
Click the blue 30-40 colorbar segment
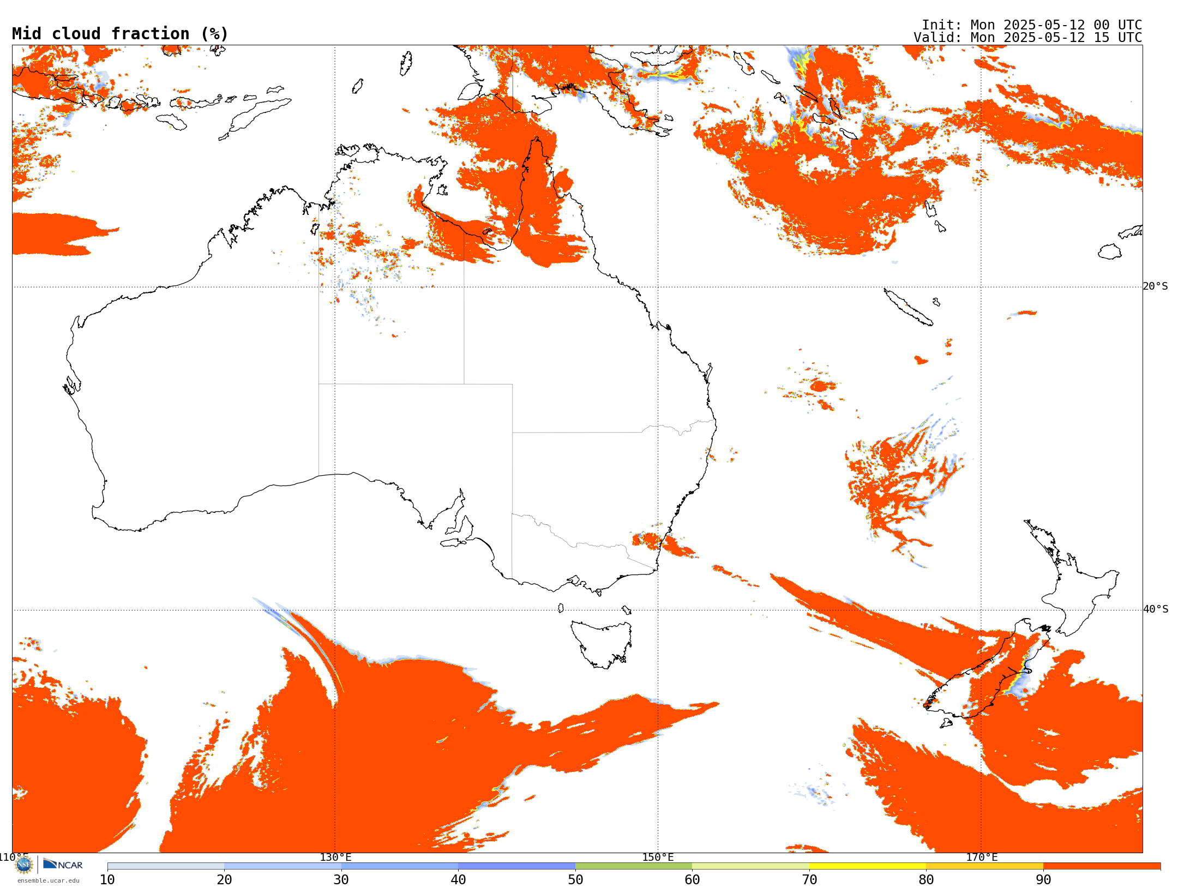(x=400, y=866)
